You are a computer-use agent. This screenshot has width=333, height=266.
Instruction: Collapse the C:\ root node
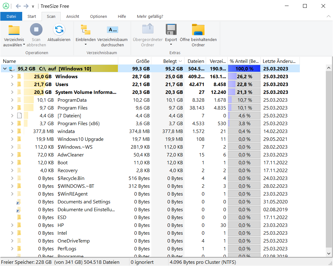(5, 69)
